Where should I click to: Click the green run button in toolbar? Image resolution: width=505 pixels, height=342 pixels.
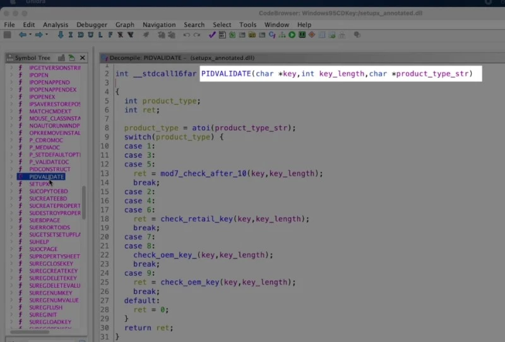tap(292, 35)
